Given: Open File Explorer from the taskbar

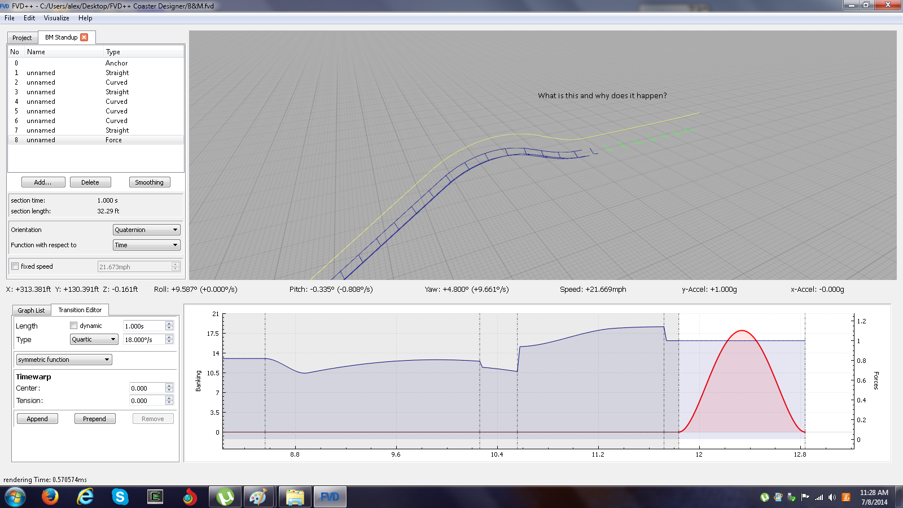Looking at the screenshot, I should [295, 497].
